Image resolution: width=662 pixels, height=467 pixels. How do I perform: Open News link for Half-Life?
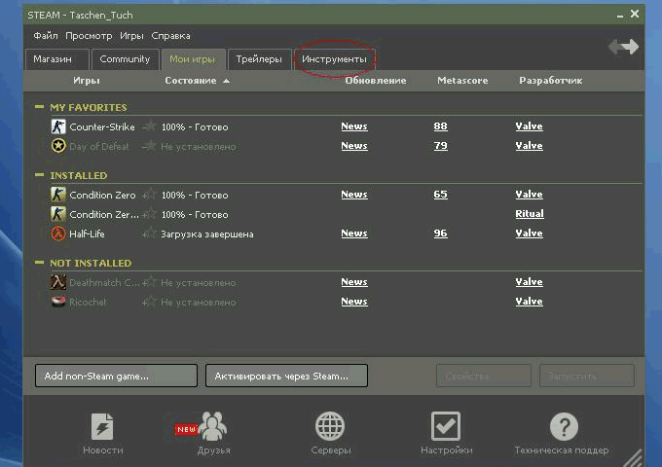click(x=354, y=233)
